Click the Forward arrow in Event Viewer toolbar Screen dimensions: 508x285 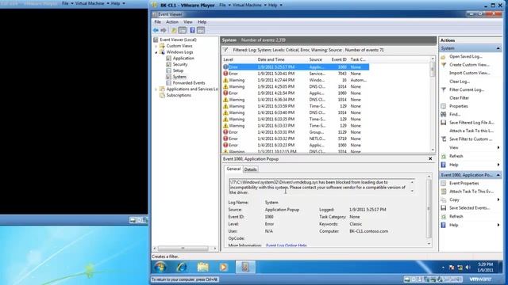click(x=164, y=30)
